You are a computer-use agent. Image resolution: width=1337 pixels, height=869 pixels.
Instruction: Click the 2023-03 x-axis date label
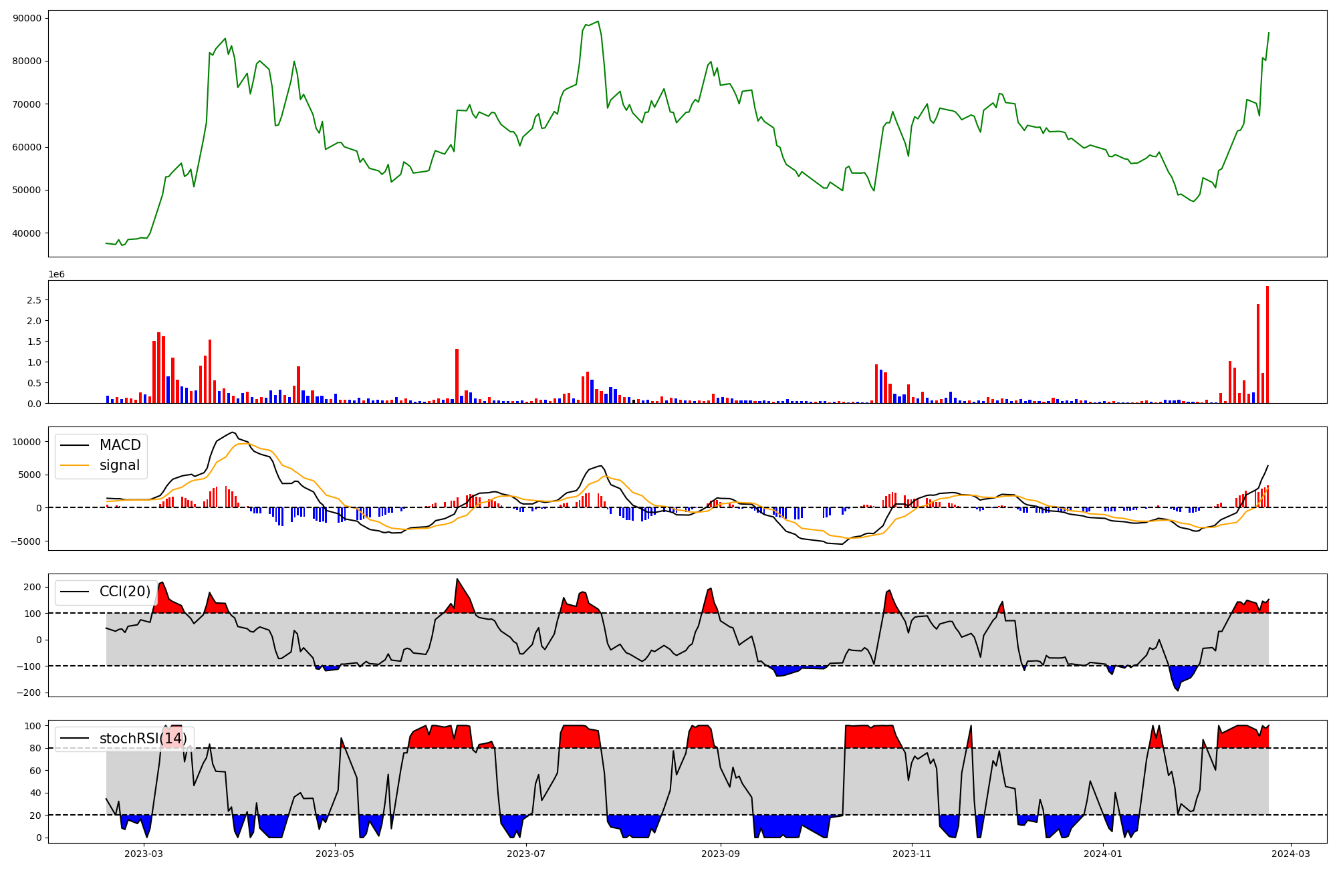[144, 854]
